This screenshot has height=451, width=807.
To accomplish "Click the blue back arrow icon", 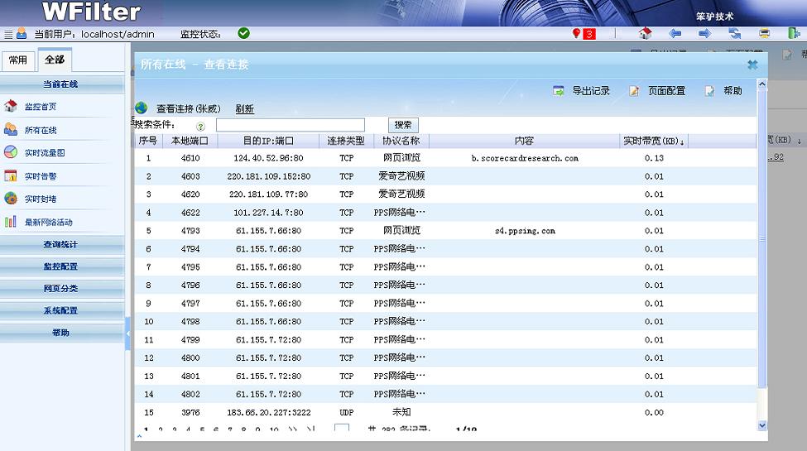I will 675,34.
